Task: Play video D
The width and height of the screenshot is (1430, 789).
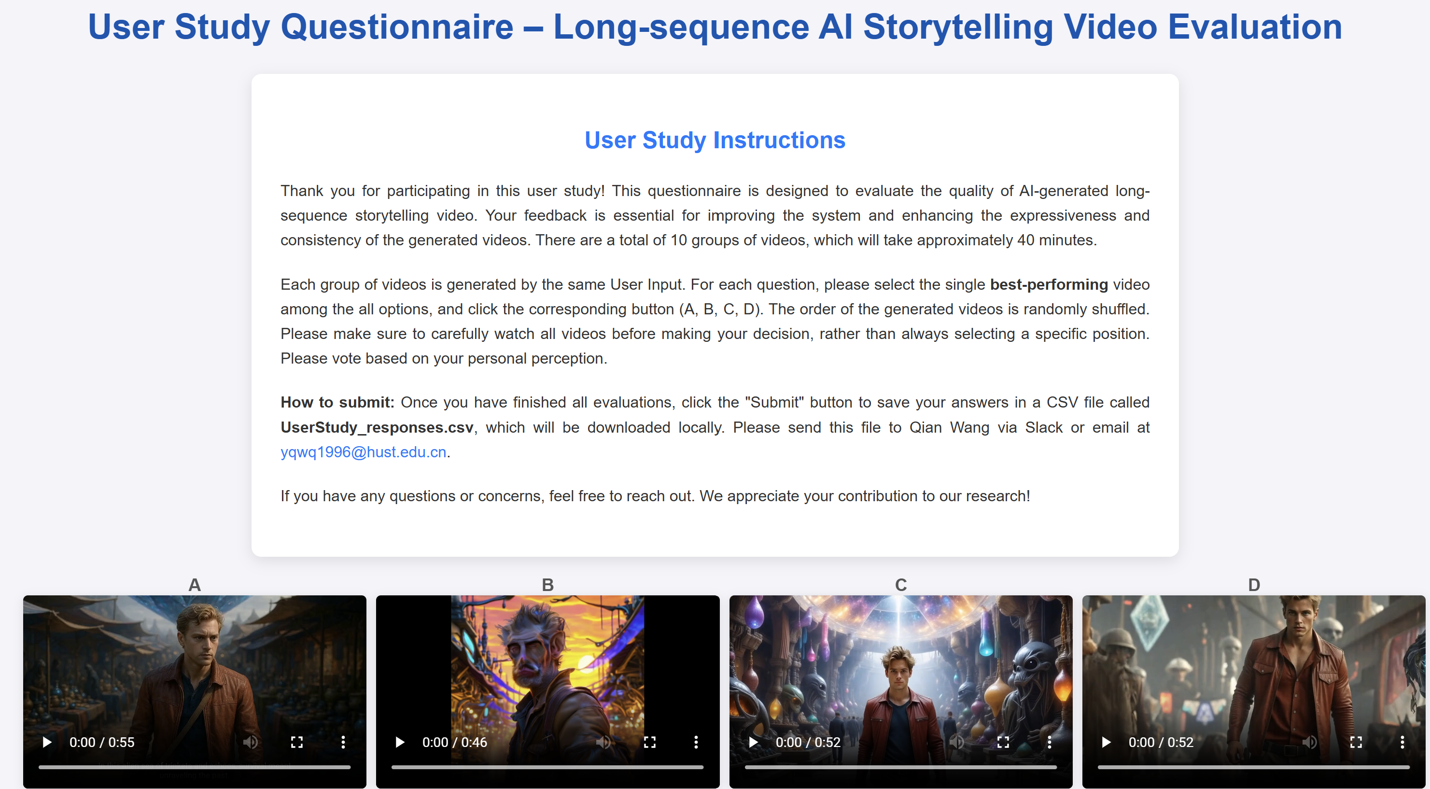Action: 1107,742
